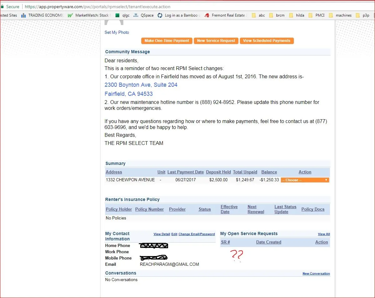Open View Detail of contact information
Screen dimensions: 375x298
(x=162, y=234)
